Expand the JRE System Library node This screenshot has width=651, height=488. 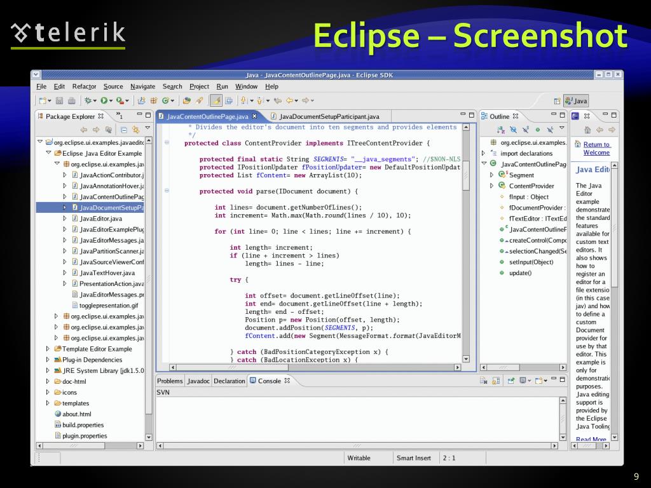click(x=48, y=370)
